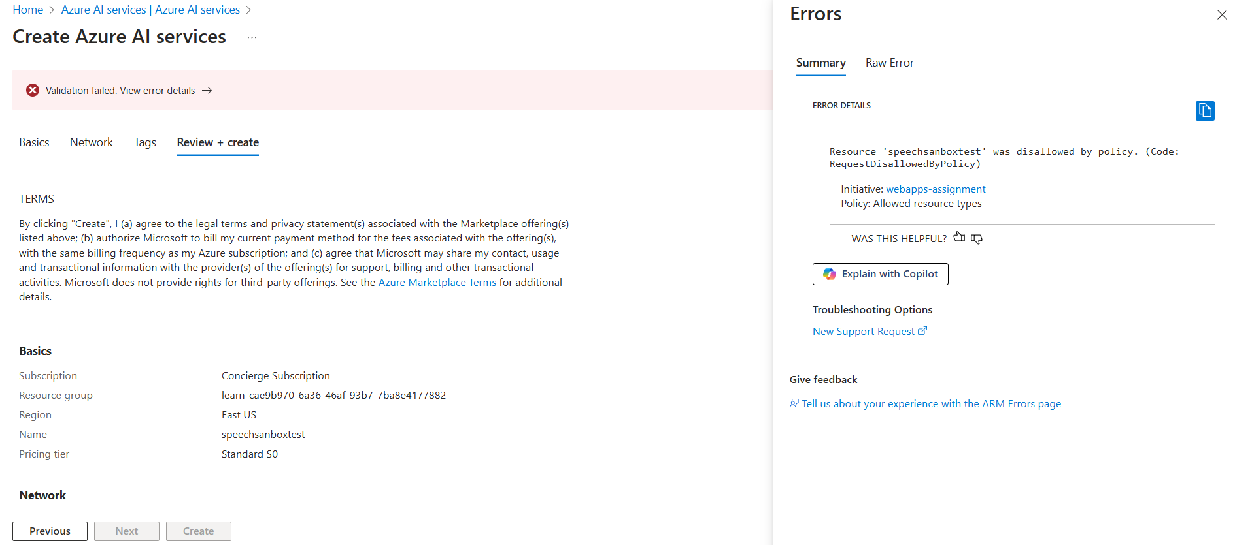Click the 'Give feedback' heading

pos(823,380)
